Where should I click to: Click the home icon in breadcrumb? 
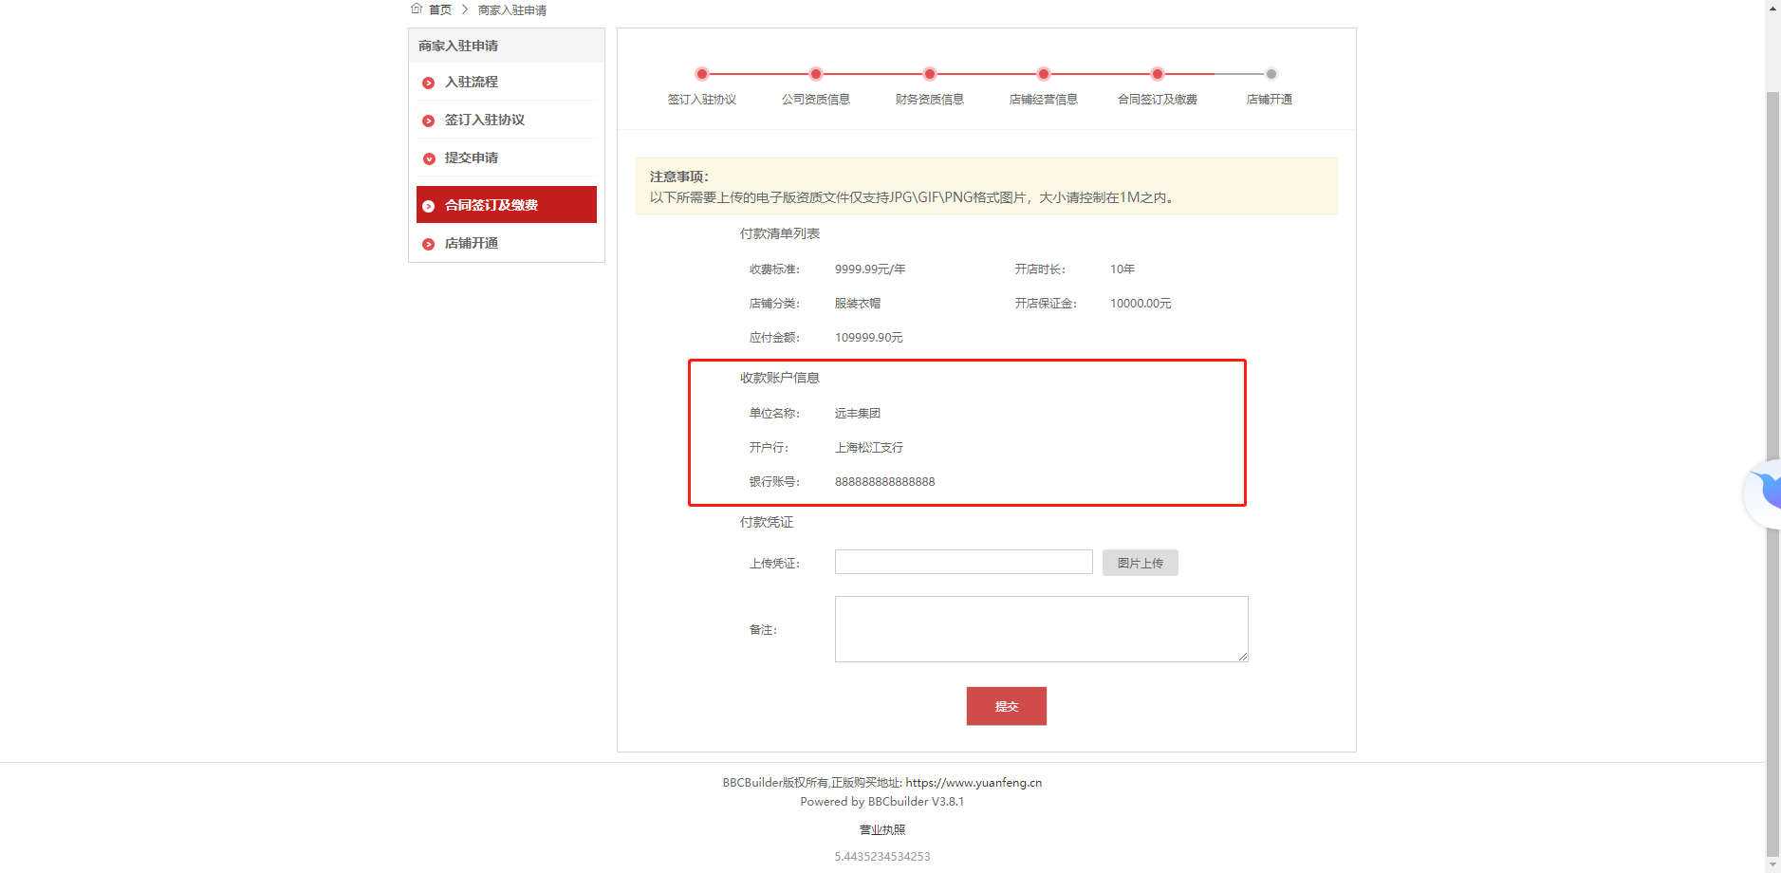coord(416,9)
